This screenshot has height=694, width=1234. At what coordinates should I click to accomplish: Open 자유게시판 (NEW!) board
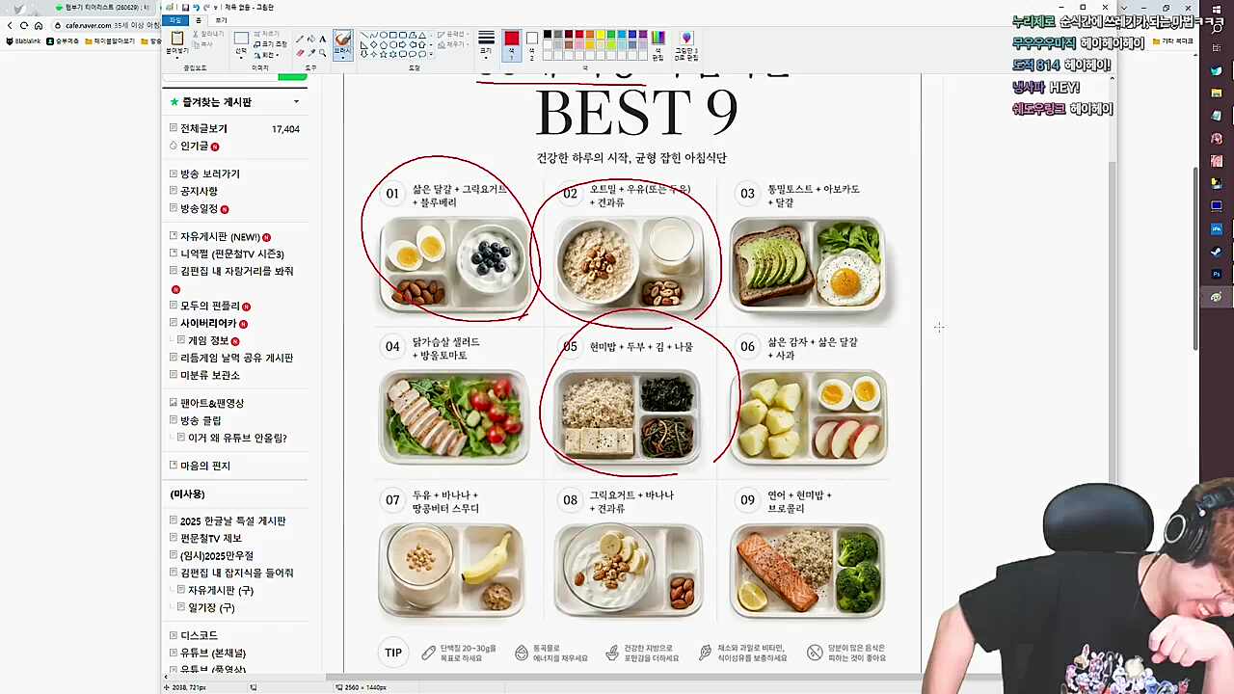click(x=221, y=236)
